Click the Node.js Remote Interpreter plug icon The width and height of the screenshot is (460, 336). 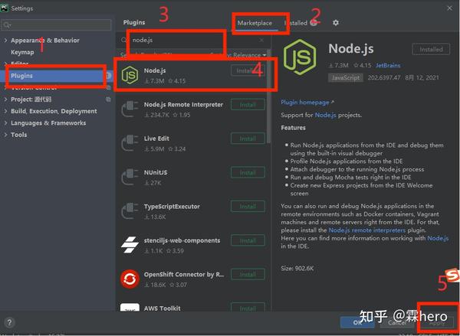(130, 109)
